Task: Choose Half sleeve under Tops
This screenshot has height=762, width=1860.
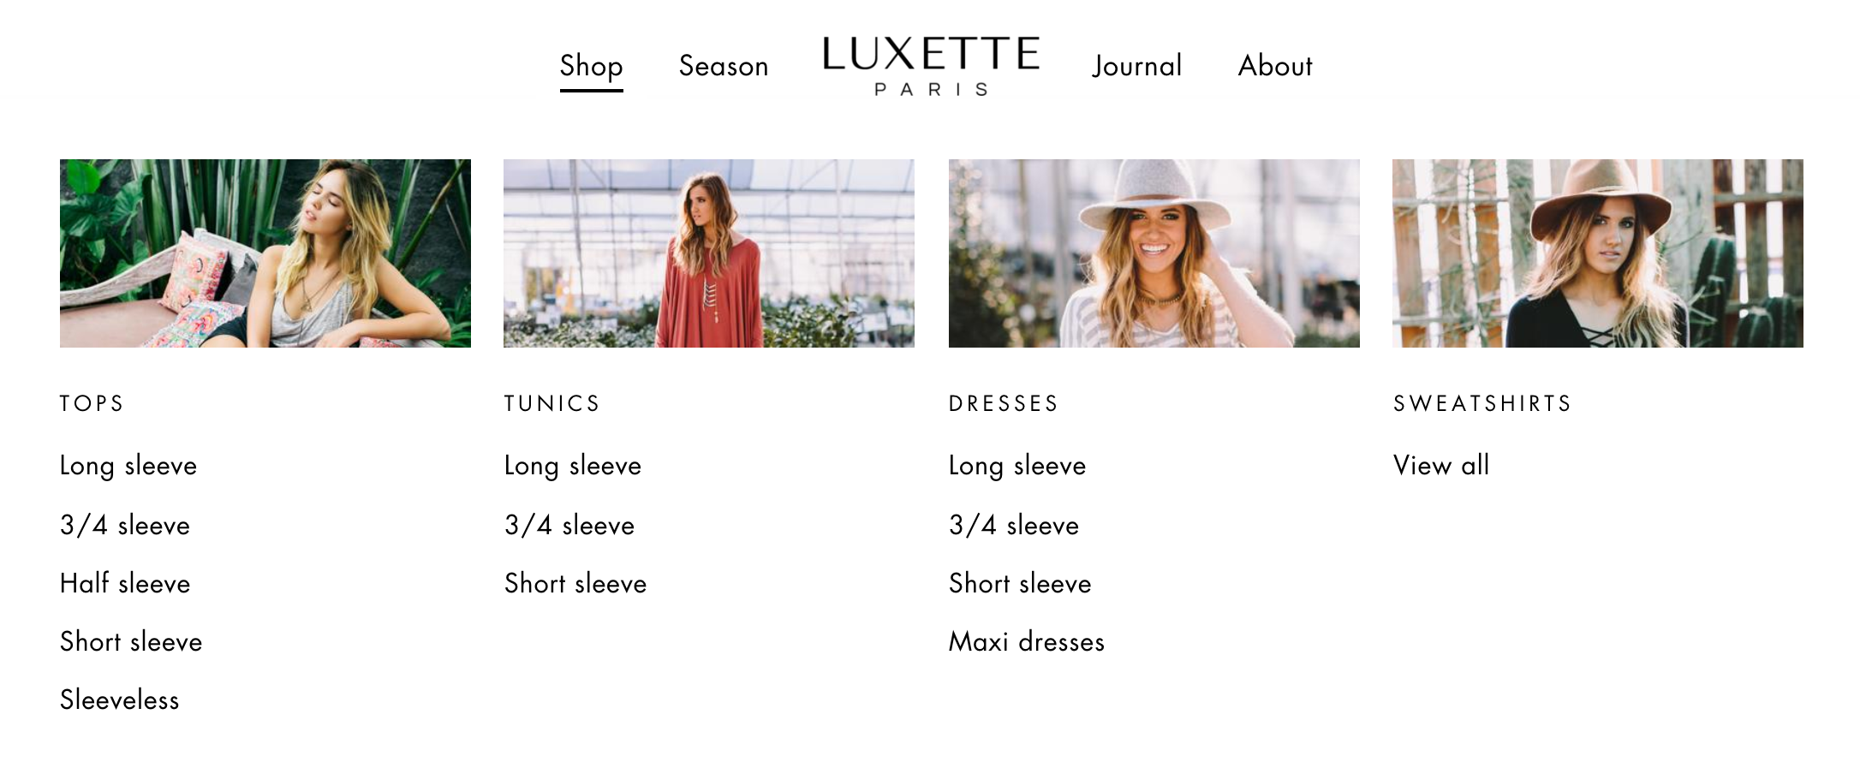Action: point(125,583)
